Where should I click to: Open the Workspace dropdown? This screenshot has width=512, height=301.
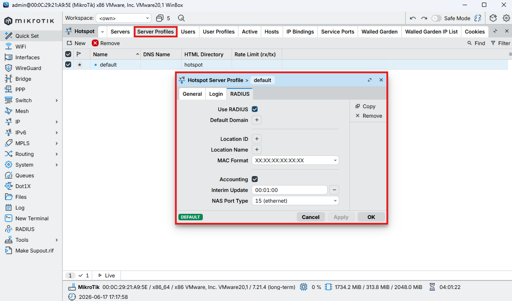pyautogui.click(x=123, y=18)
